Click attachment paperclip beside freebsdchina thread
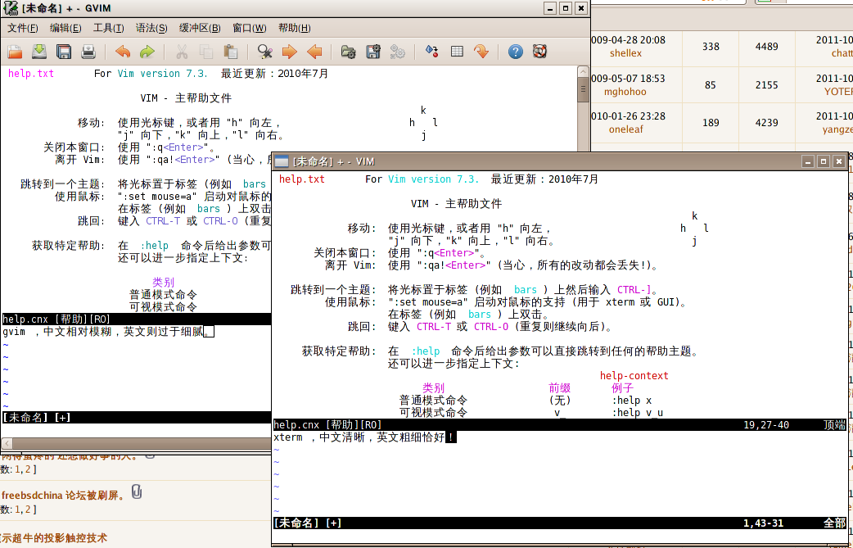Image resolution: width=853 pixels, height=548 pixels. [x=137, y=491]
